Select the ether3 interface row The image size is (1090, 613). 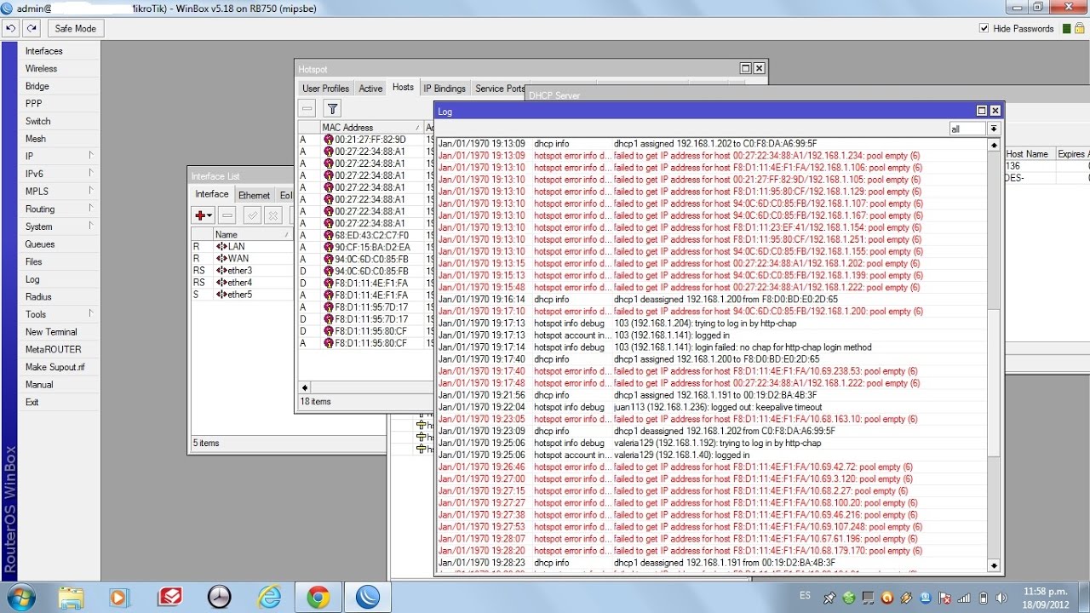point(242,271)
